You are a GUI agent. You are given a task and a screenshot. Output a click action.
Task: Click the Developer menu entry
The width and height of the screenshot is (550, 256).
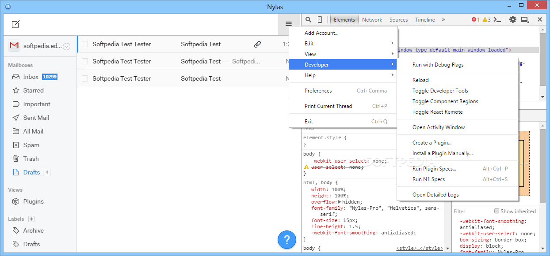(343, 65)
